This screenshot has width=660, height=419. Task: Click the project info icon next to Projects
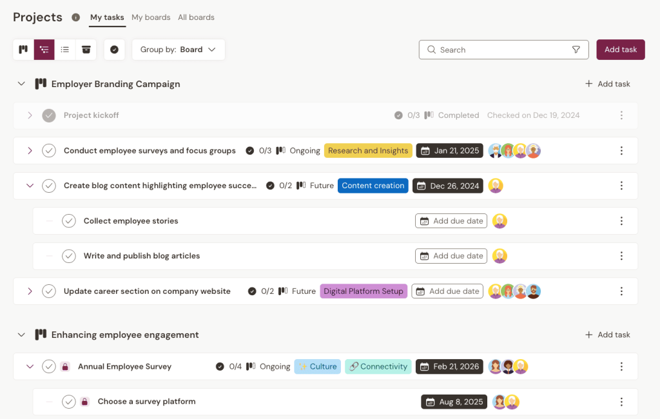pos(75,17)
